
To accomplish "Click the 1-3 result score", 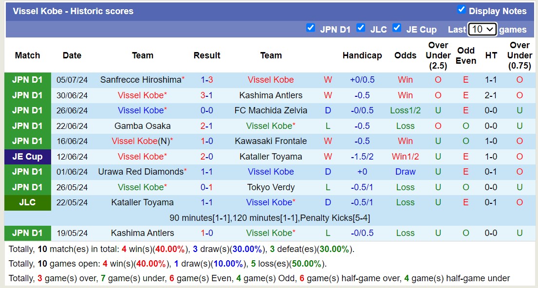I will pos(207,80).
